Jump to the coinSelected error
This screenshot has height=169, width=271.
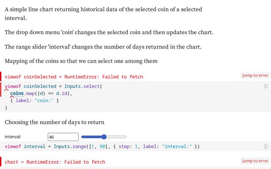point(255,76)
